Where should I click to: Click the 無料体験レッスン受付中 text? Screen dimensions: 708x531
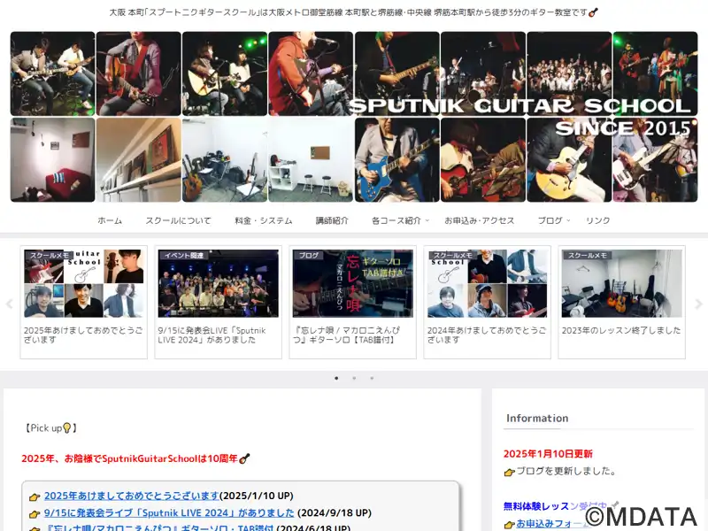pos(555,506)
